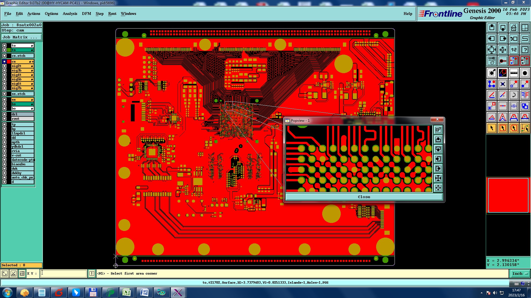Image resolution: width=531 pixels, height=298 pixels.
Task: Toggle the sig2t layer checkbox
Action: point(4,66)
